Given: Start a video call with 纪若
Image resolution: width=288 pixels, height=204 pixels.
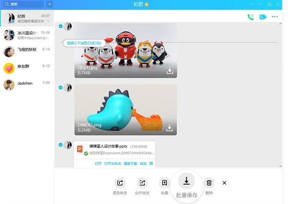Looking at the screenshot, I should [263, 17].
